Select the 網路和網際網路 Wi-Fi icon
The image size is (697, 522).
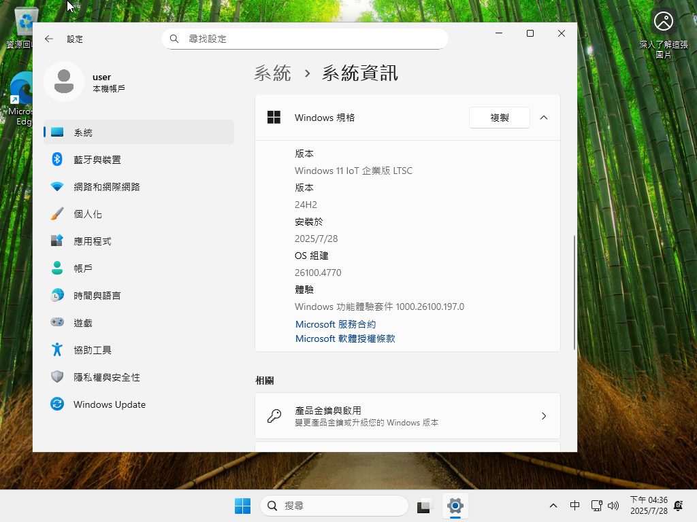(x=58, y=186)
